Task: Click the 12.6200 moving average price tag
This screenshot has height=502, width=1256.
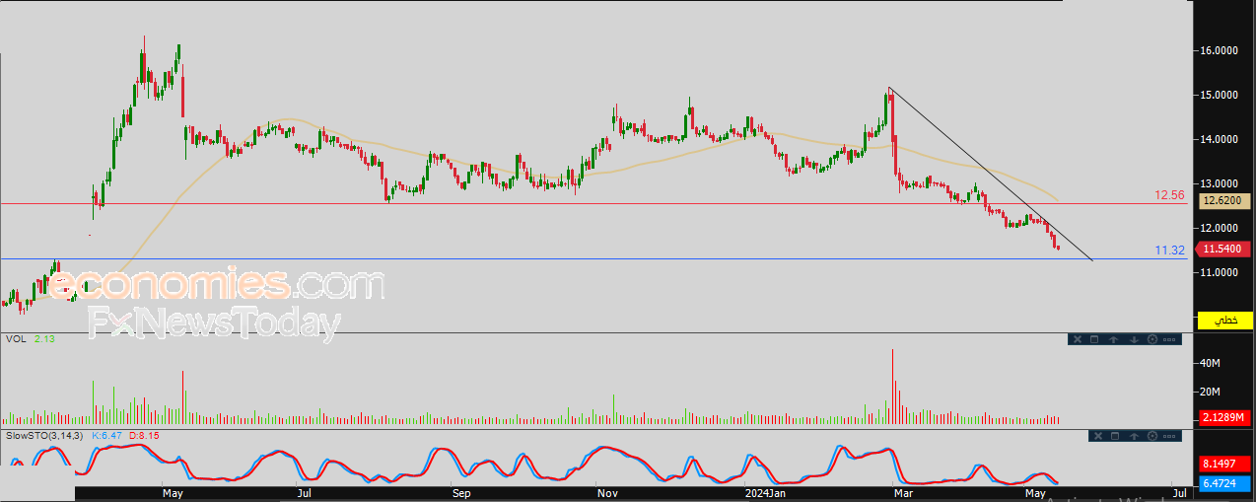Action: pos(1224,201)
